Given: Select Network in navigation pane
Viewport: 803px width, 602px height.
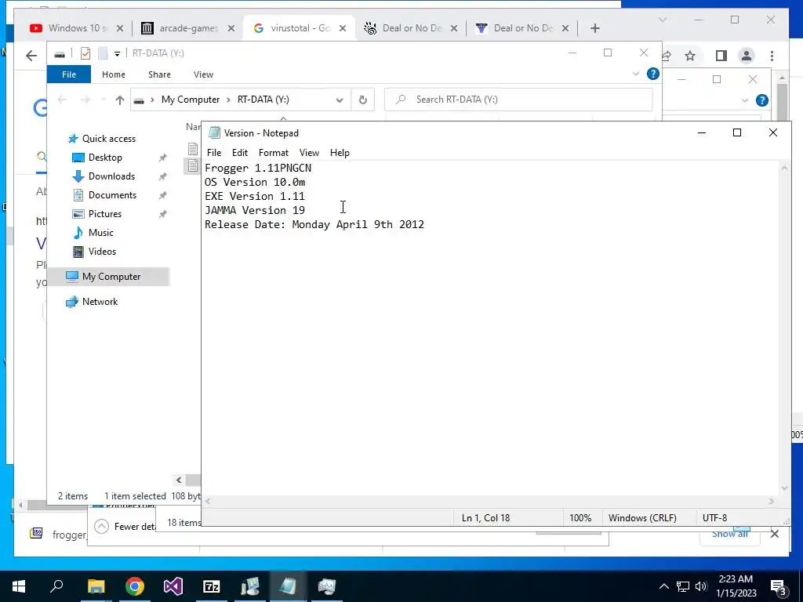Looking at the screenshot, I should point(100,302).
